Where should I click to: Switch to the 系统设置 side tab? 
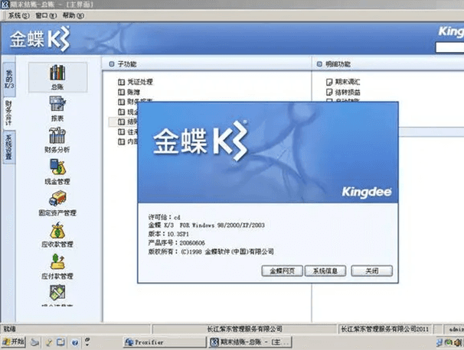8,146
